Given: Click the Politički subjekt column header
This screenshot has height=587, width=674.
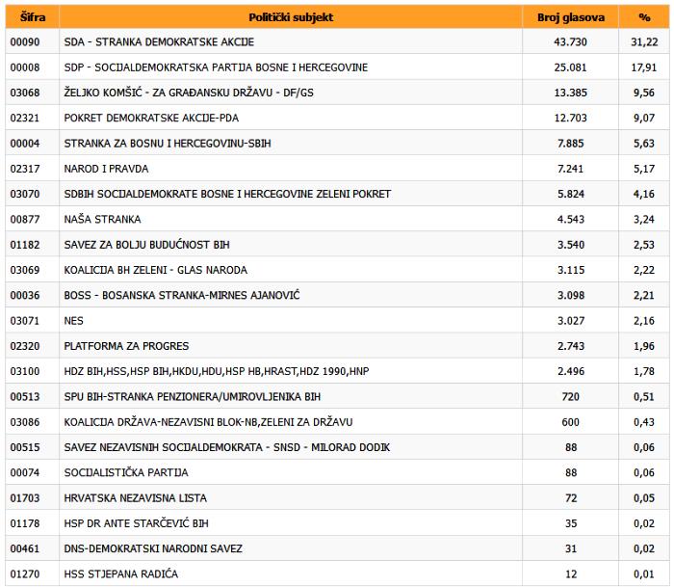Looking at the screenshot, I should (x=291, y=17).
